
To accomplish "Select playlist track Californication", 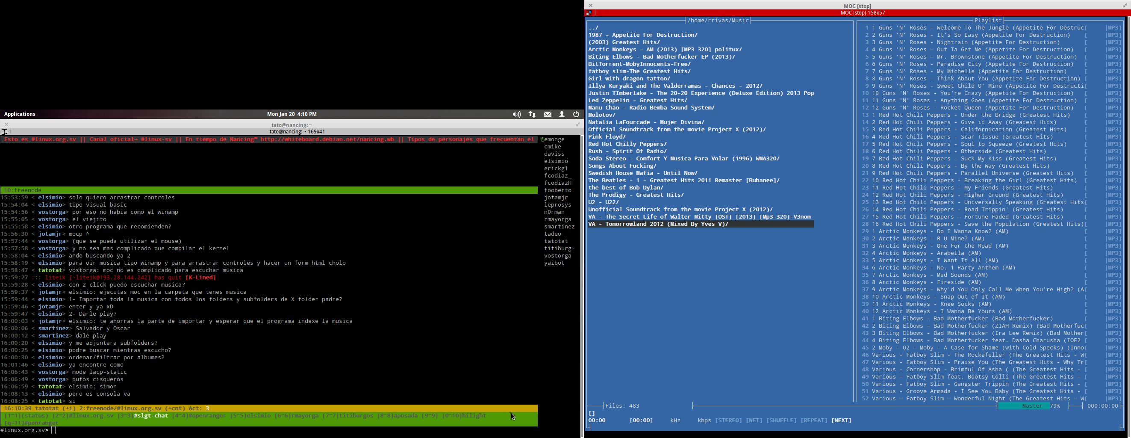I will [x=992, y=130].
